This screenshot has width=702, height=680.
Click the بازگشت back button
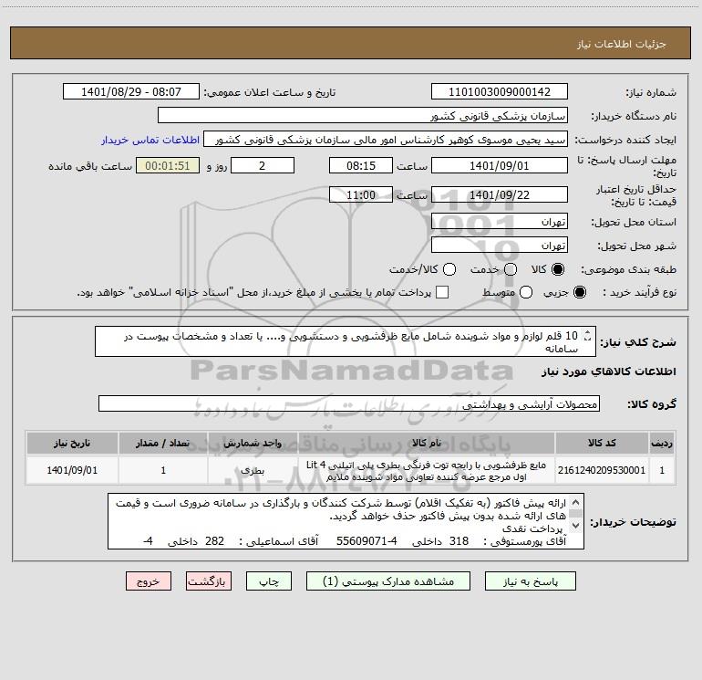(209, 581)
